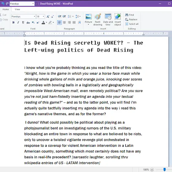Open the Line spacing dropdown
This screenshot has width=172, height=172.
(78, 17)
